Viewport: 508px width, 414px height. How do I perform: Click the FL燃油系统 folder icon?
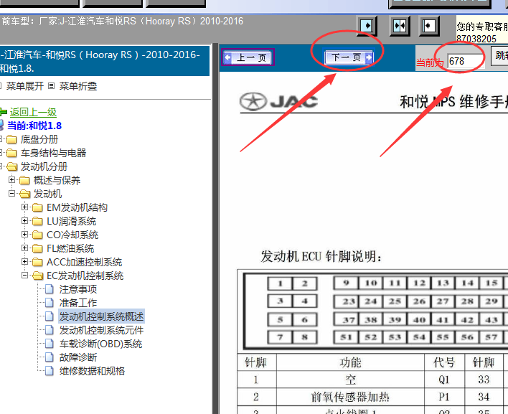click(37, 248)
